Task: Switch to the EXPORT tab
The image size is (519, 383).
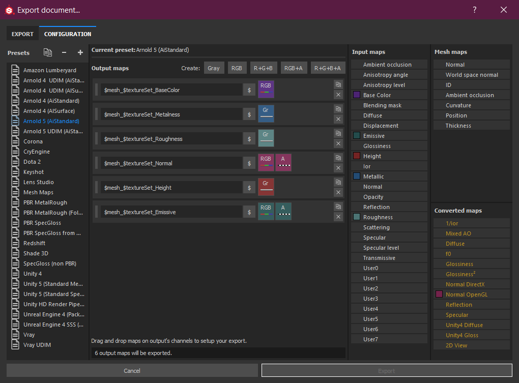Action: pos(22,34)
